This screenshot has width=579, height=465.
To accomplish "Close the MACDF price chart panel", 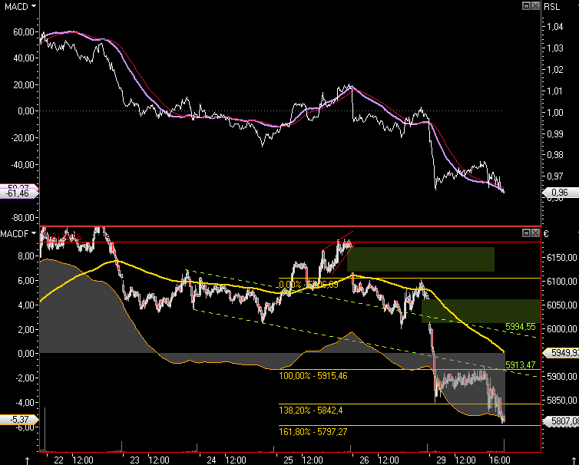I will coord(535,232).
